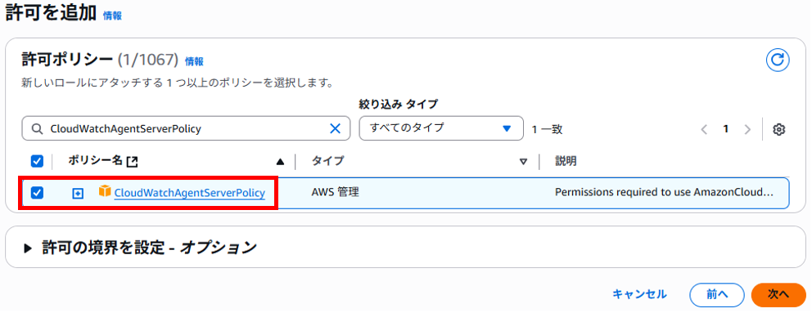Screen dimensions: 812x313
Task: Go to previous page arrow
Action: coord(704,129)
